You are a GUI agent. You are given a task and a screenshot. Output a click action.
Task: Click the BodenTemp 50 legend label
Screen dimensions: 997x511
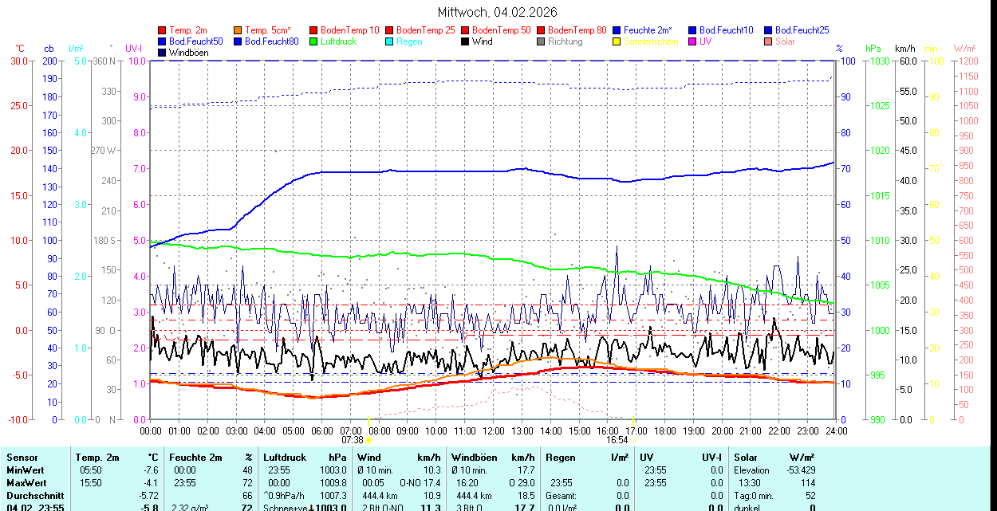pyautogui.click(x=502, y=30)
